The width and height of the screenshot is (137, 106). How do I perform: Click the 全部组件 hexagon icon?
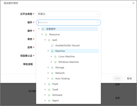(43, 29)
